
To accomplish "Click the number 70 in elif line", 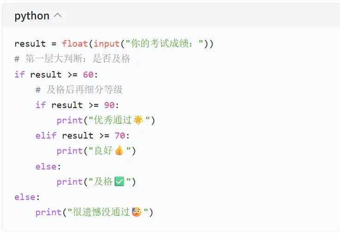I will pos(120,136).
